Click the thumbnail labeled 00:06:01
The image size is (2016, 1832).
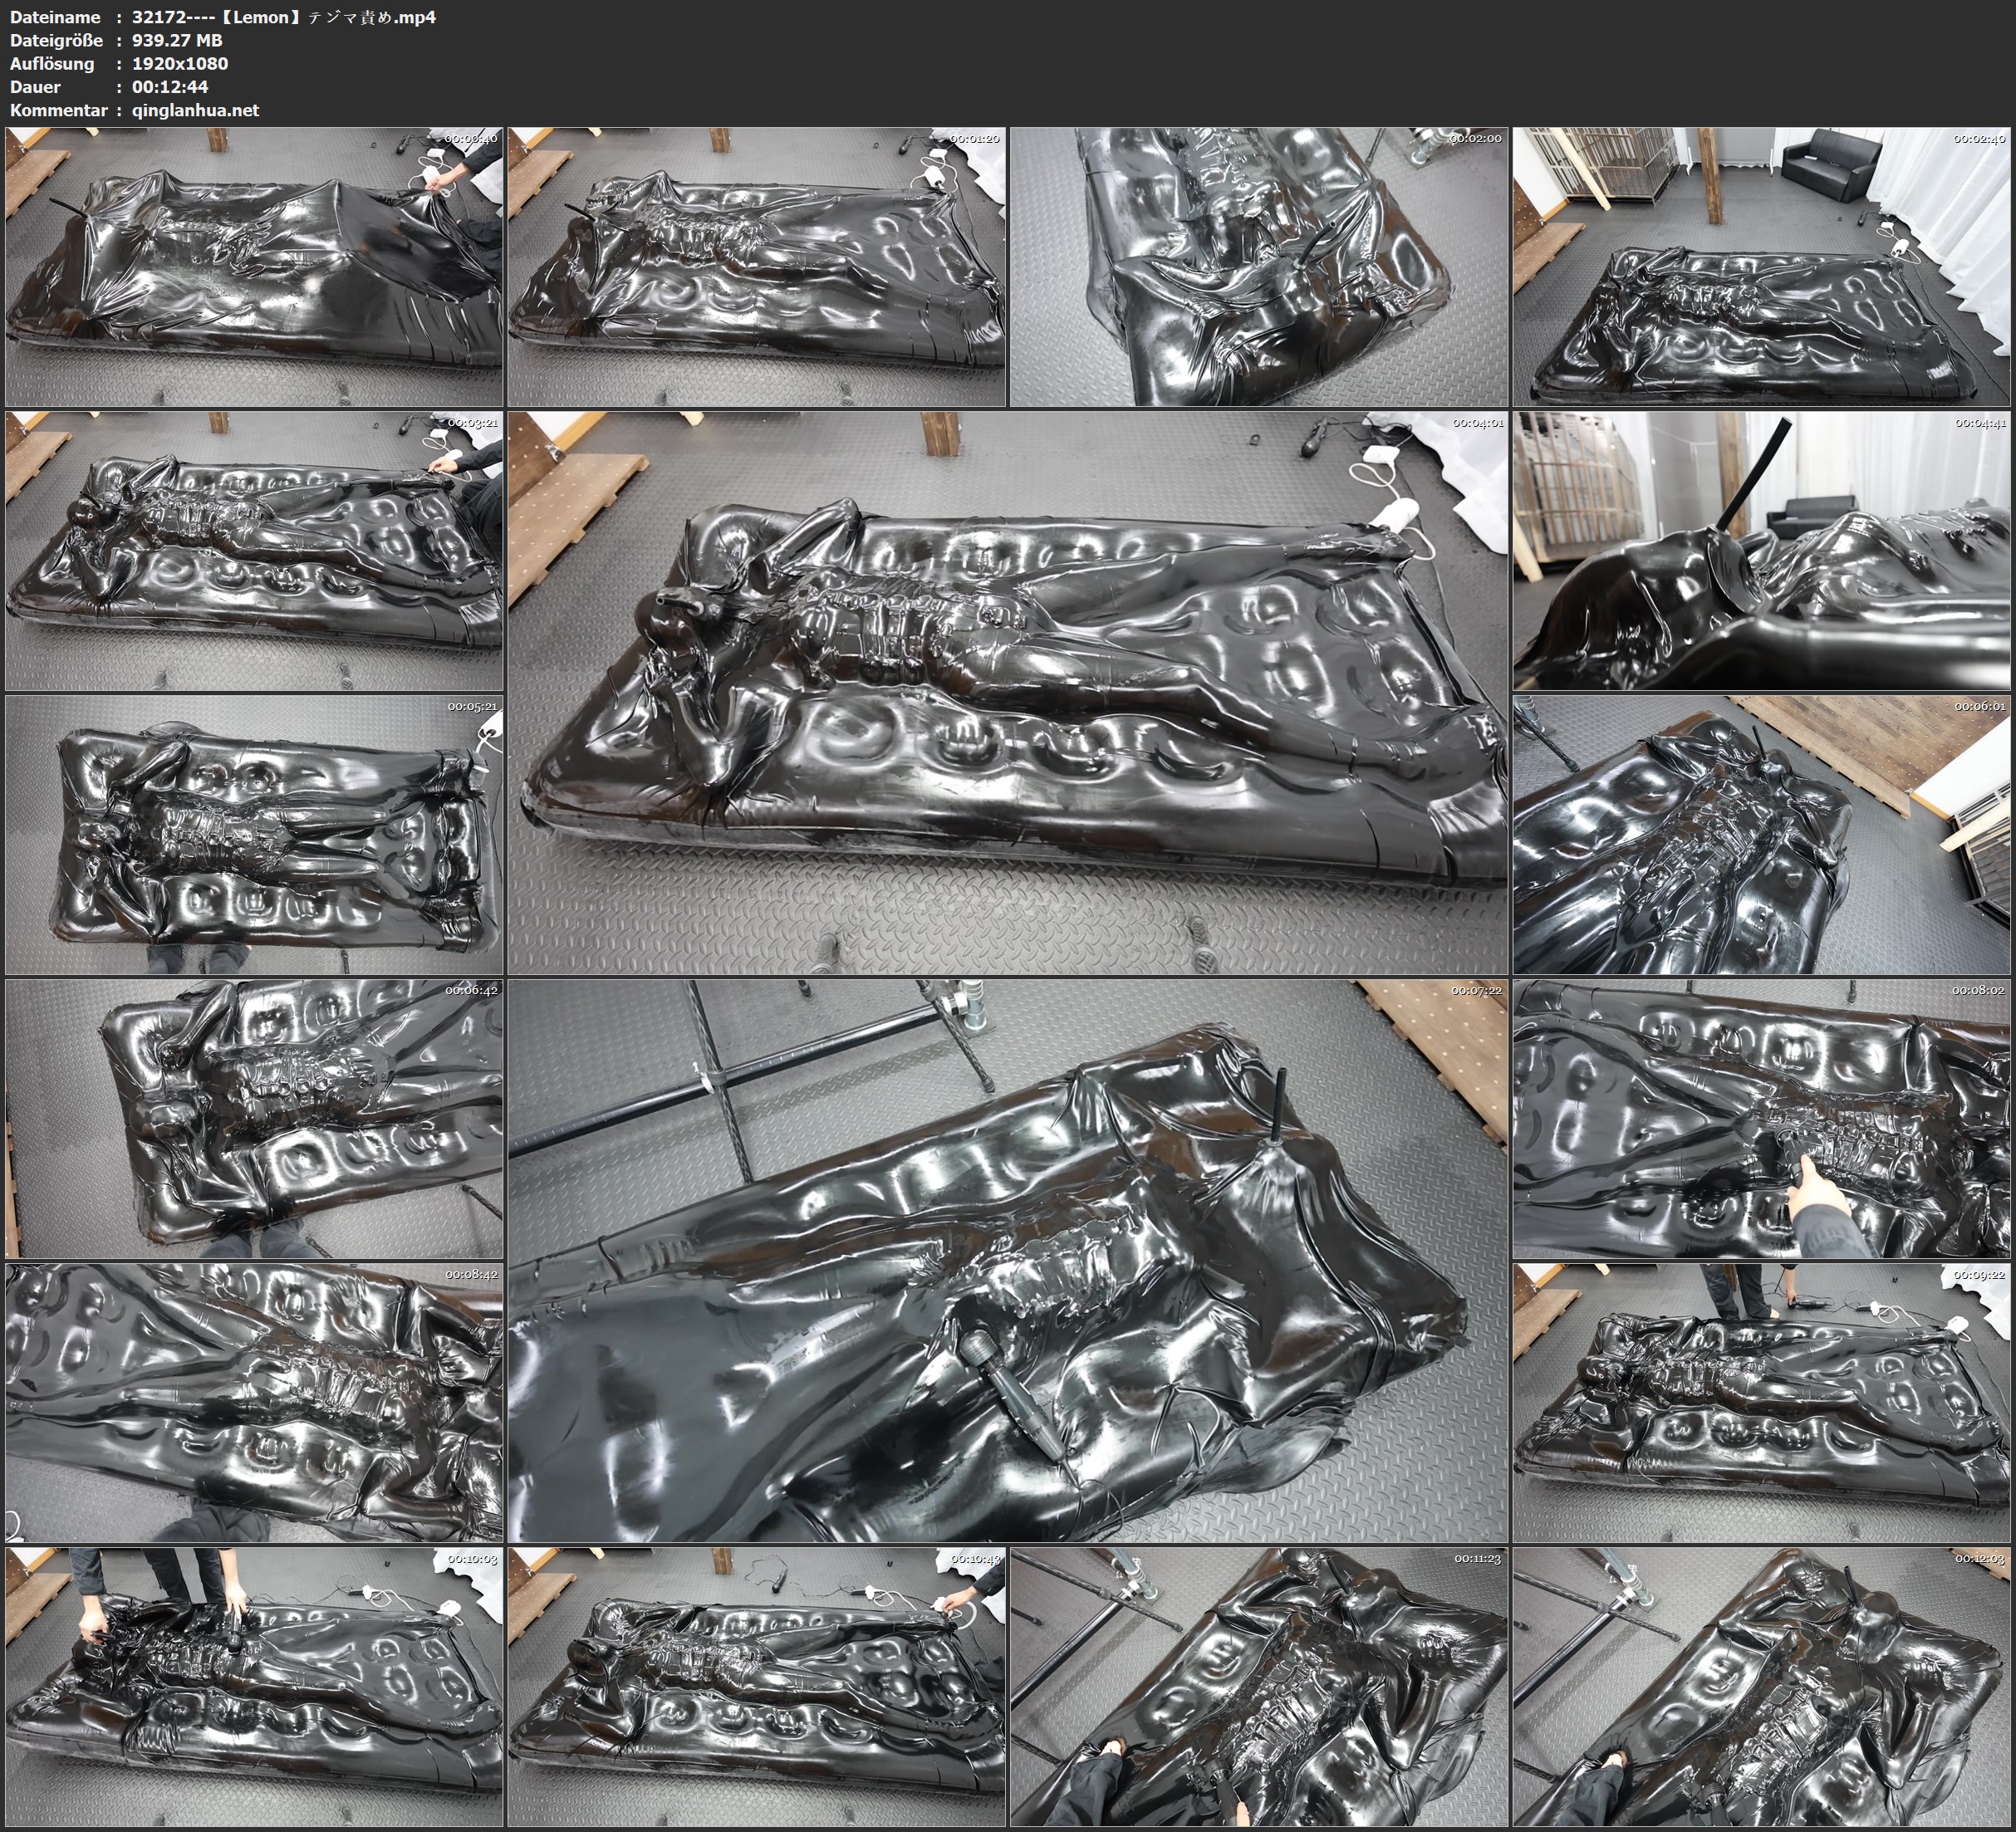[1761, 834]
